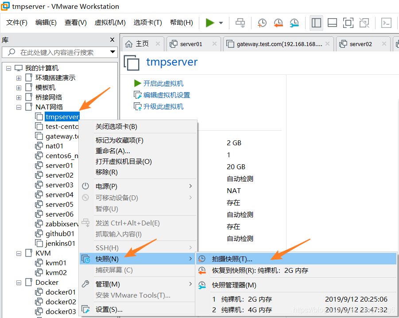399x318 pixels.
Task: Open the 编辑(E) menu
Action: click(x=46, y=23)
